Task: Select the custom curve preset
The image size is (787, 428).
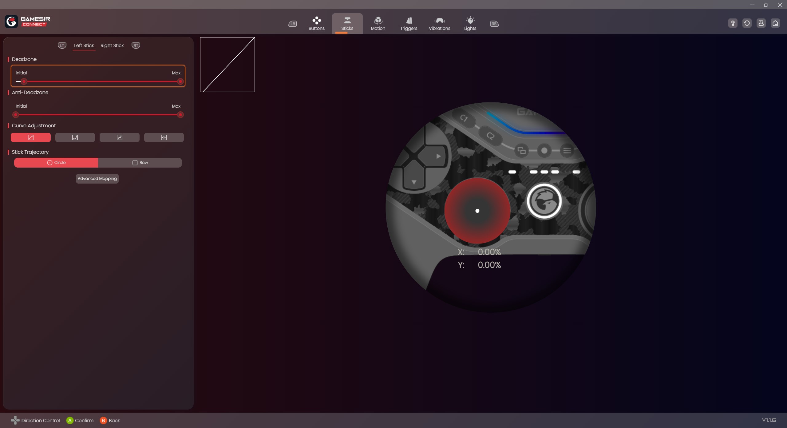Action: (x=164, y=137)
